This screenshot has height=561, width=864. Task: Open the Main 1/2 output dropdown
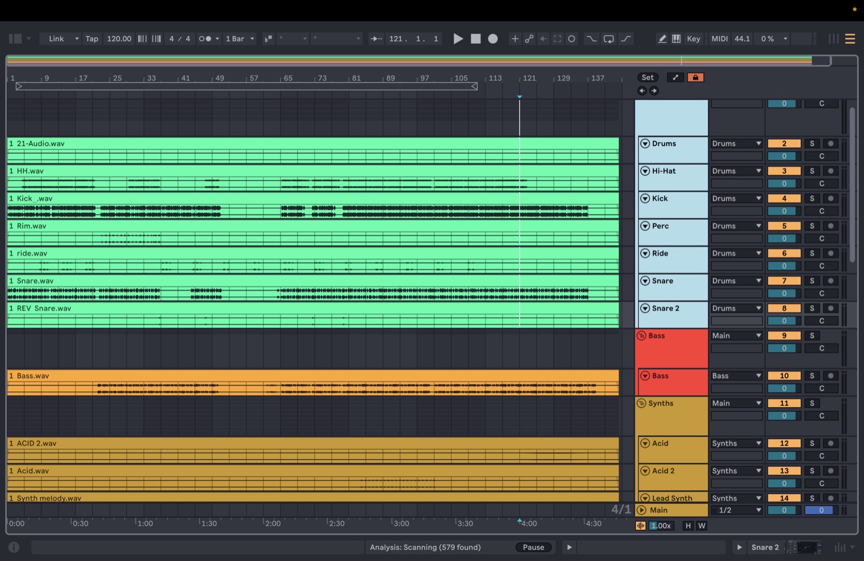click(737, 510)
